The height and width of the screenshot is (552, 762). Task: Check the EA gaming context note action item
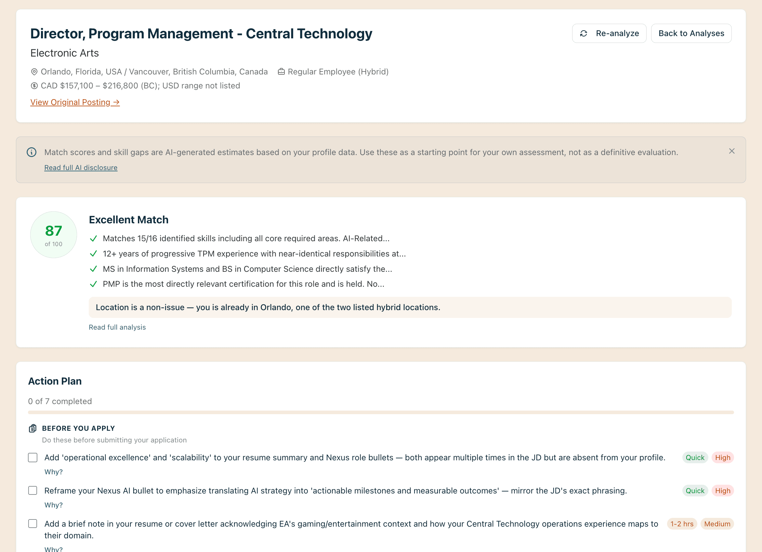click(x=33, y=523)
